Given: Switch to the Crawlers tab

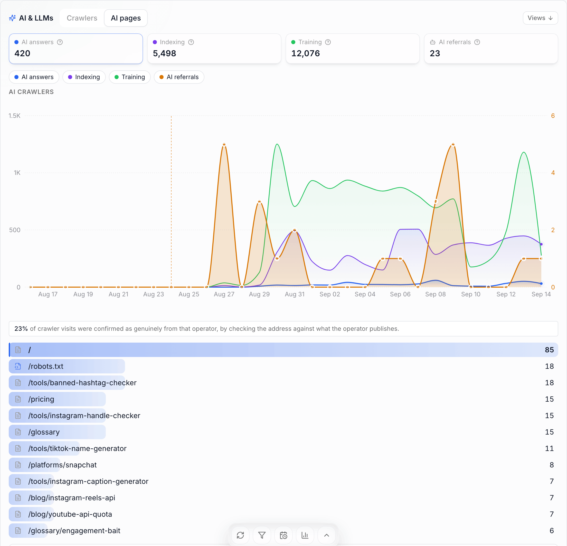Looking at the screenshot, I should click(x=82, y=18).
